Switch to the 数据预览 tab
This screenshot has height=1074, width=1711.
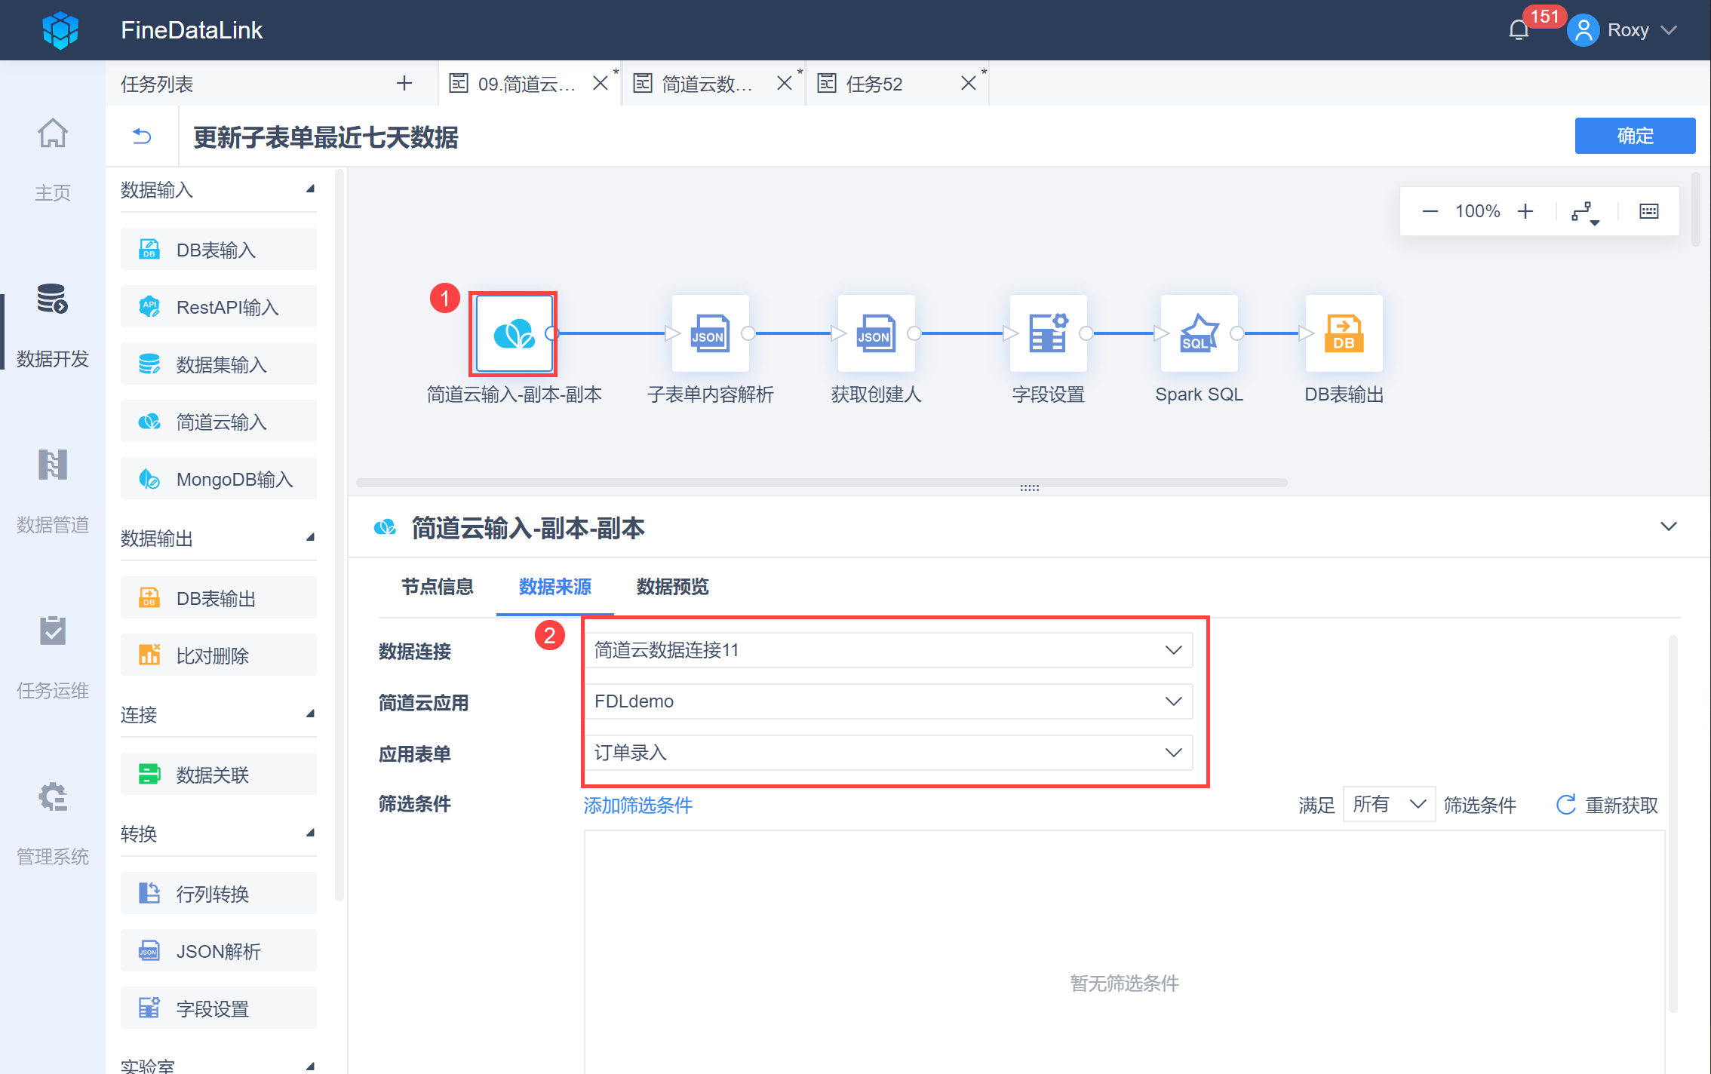tap(672, 587)
